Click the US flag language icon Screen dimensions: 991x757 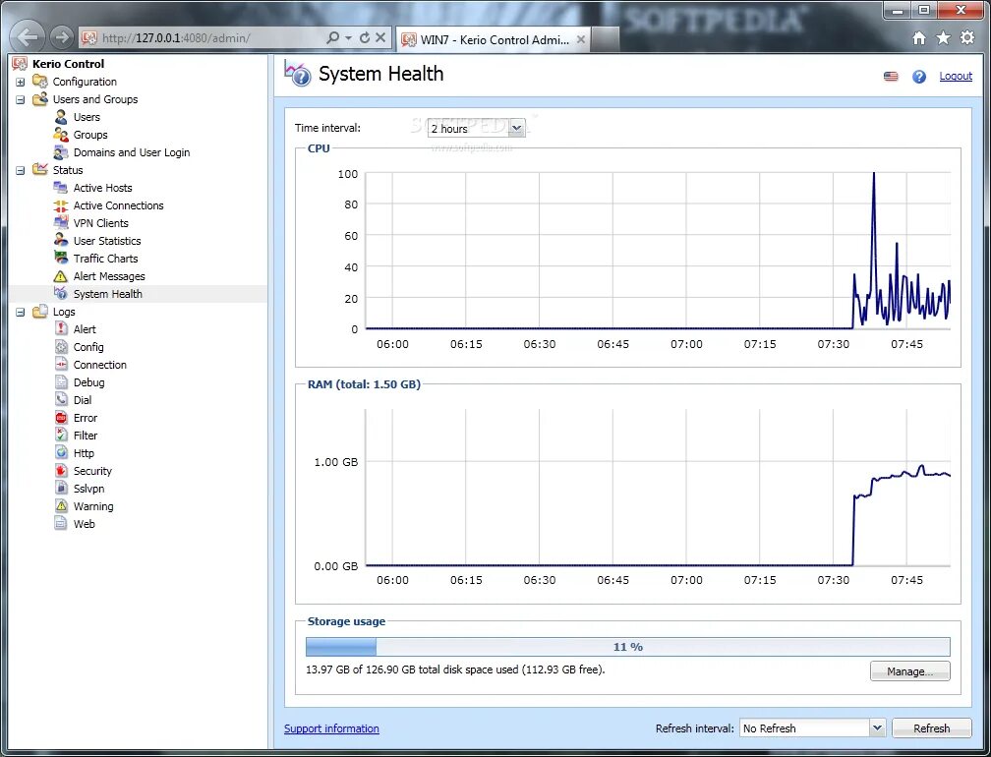click(x=891, y=77)
